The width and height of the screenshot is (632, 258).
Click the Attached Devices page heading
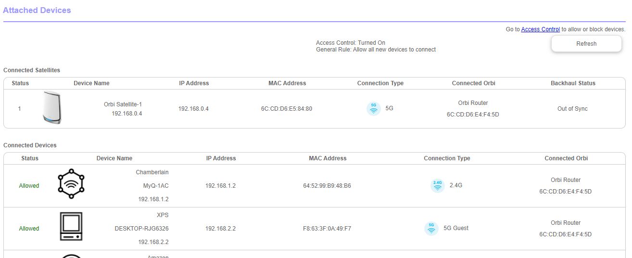pos(37,10)
